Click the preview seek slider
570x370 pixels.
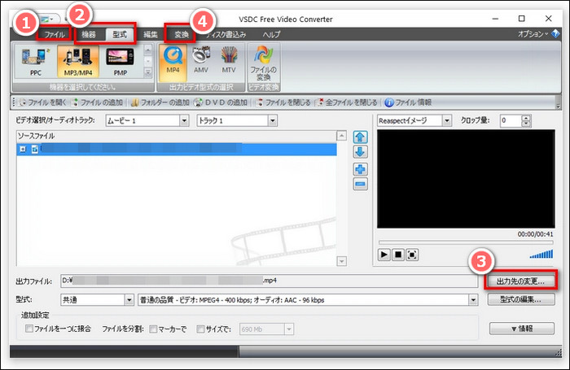click(466, 242)
